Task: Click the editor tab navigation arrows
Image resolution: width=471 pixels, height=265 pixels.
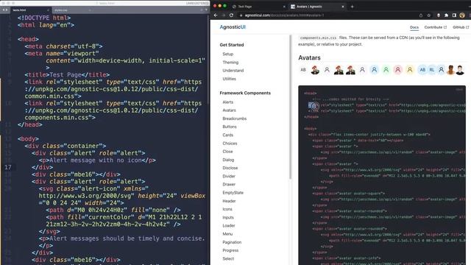Action: coord(5,10)
